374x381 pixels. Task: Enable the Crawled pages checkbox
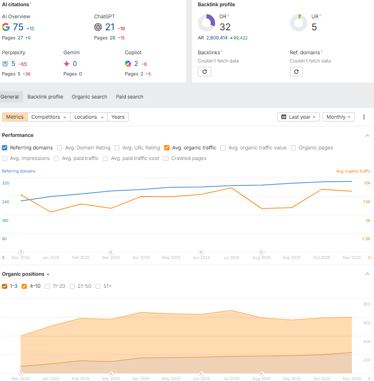(x=166, y=159)
